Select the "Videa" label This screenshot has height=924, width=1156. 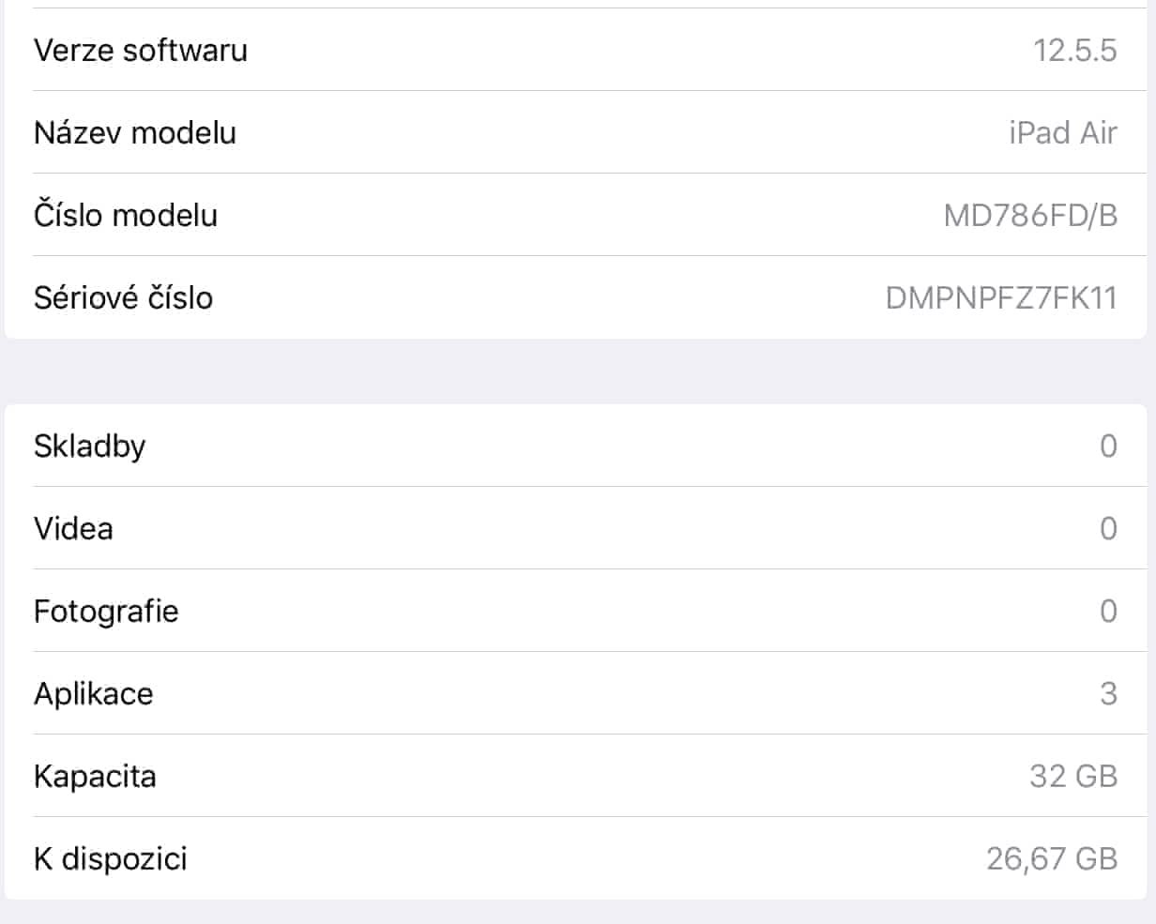[x=73, y=528]
